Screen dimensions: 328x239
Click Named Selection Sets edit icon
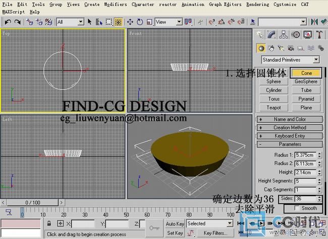(253, 22)
